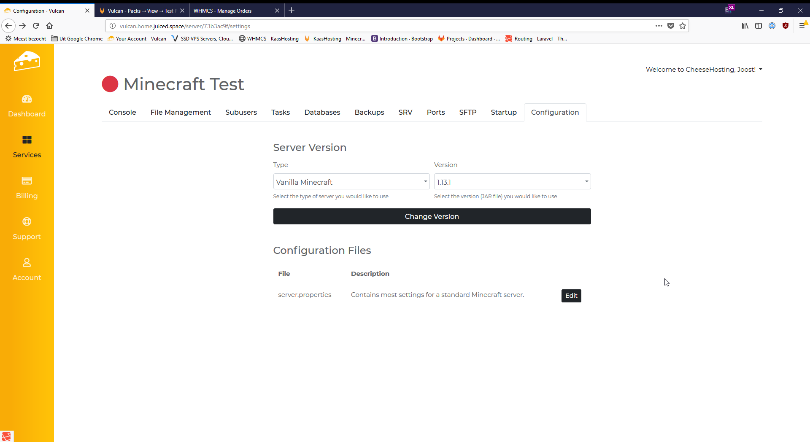This screenshot has height=442, width=810.
Task: Click Edit for server.properties
Action: pos(571,296)
